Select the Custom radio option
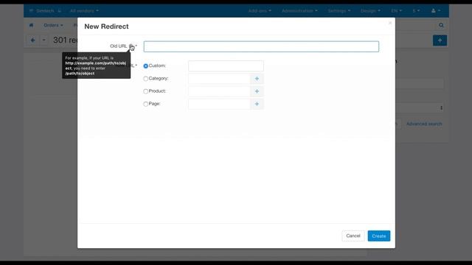 tap(146, 66)
